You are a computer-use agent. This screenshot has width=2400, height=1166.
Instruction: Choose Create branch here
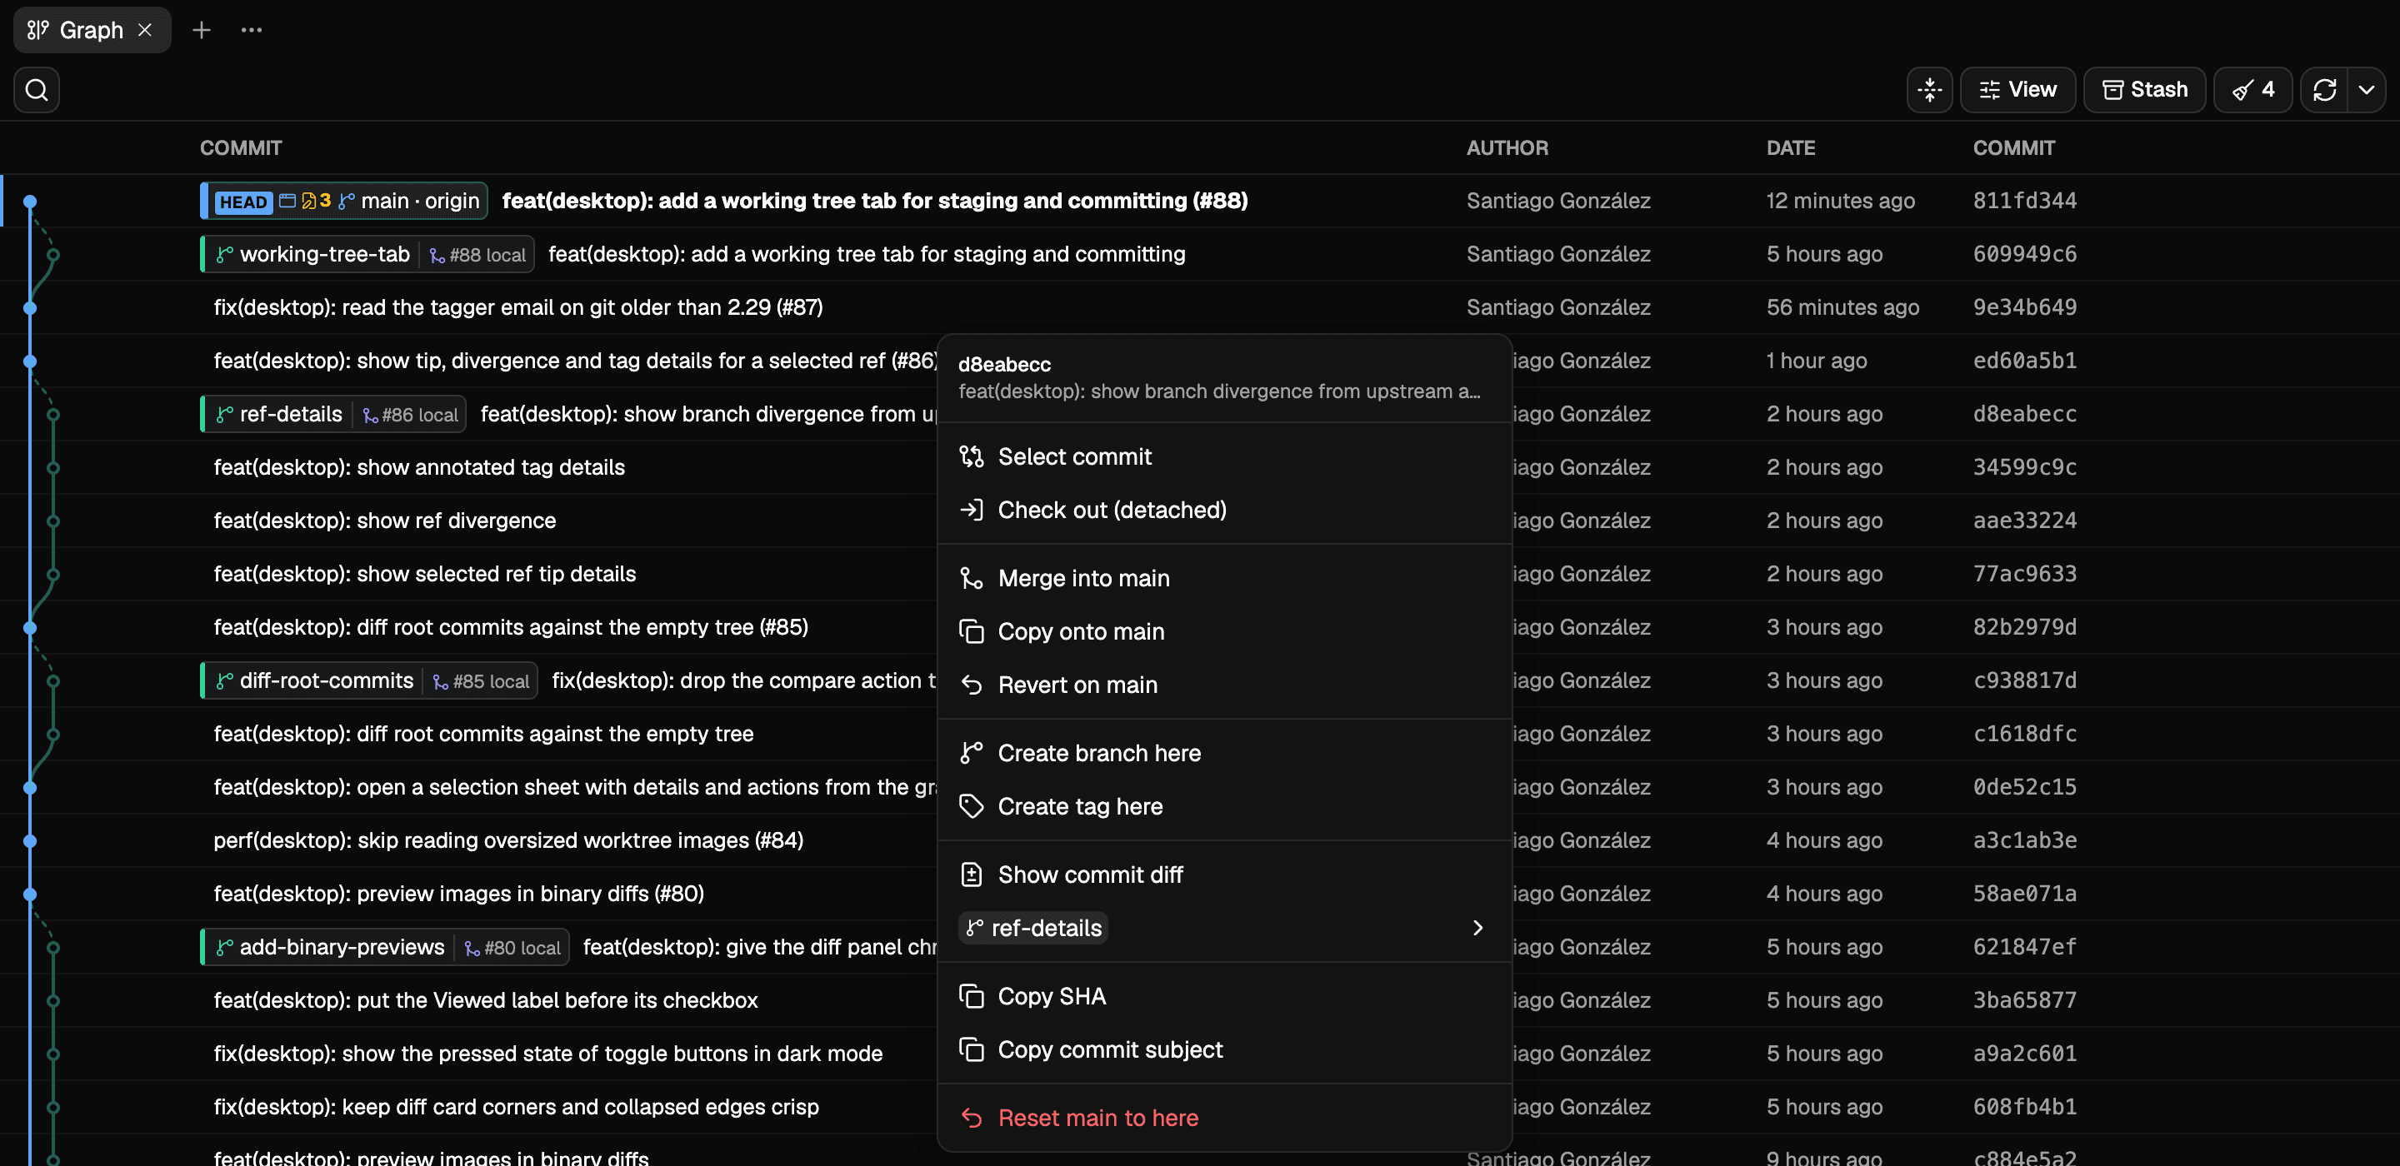tap(1224, 753)
